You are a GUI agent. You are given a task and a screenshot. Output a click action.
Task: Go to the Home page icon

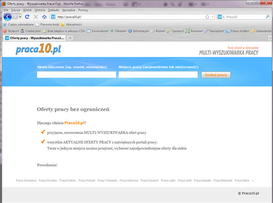[x=44, y=17]
